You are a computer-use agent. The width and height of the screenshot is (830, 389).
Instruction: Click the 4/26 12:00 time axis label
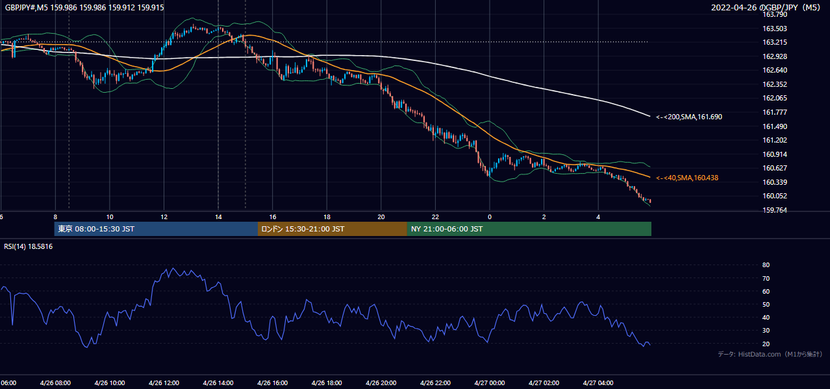[x=164, y=383]
